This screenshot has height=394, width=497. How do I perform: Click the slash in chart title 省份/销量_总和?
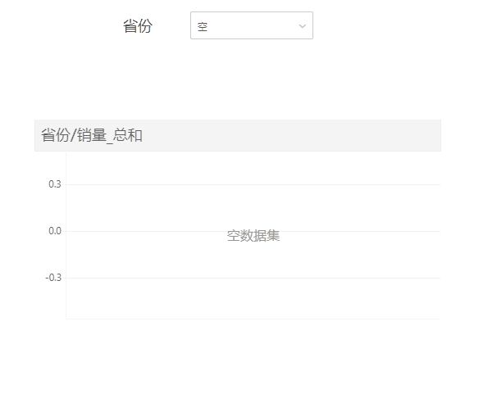coord(74,136)
